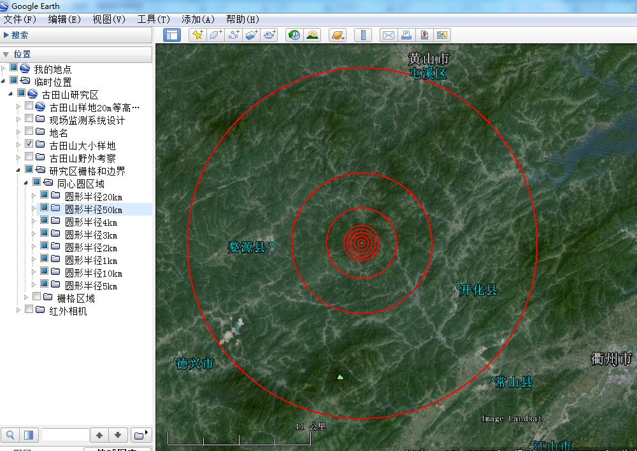
Task: Open the 帮助(H) menu
Action: click(x=243, y=19)
